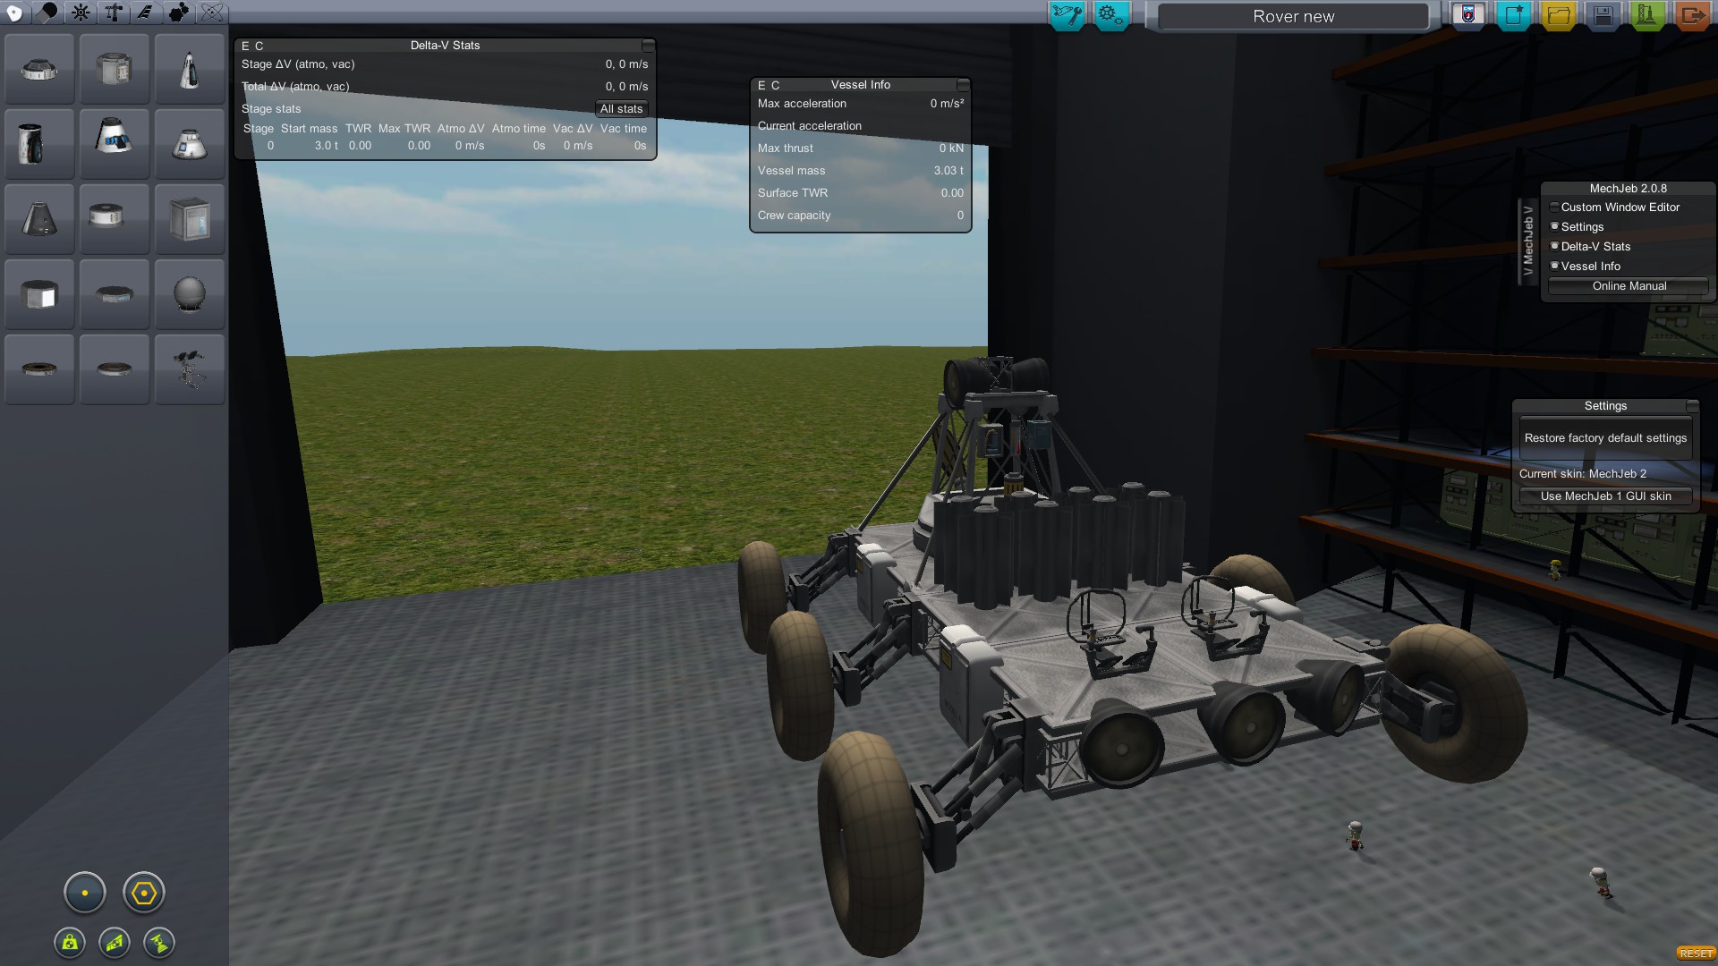Toggle the Delta-V Stats window checkbox

(x=1554, y=246)
